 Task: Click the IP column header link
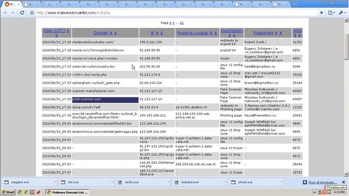(x=153, y=33)
